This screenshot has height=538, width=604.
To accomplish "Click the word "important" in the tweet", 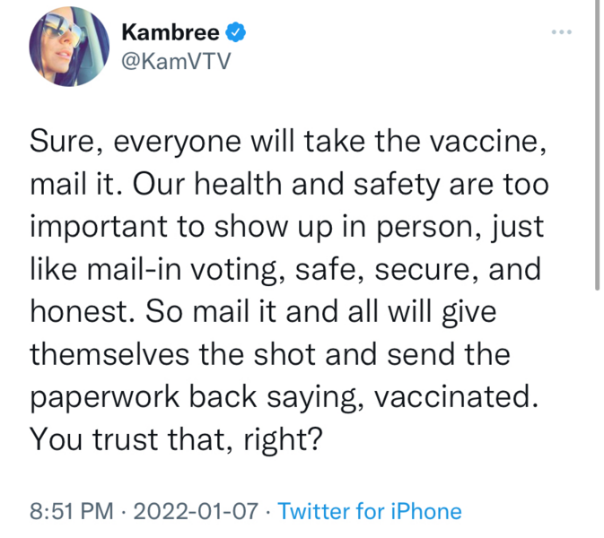I will 98,227.
